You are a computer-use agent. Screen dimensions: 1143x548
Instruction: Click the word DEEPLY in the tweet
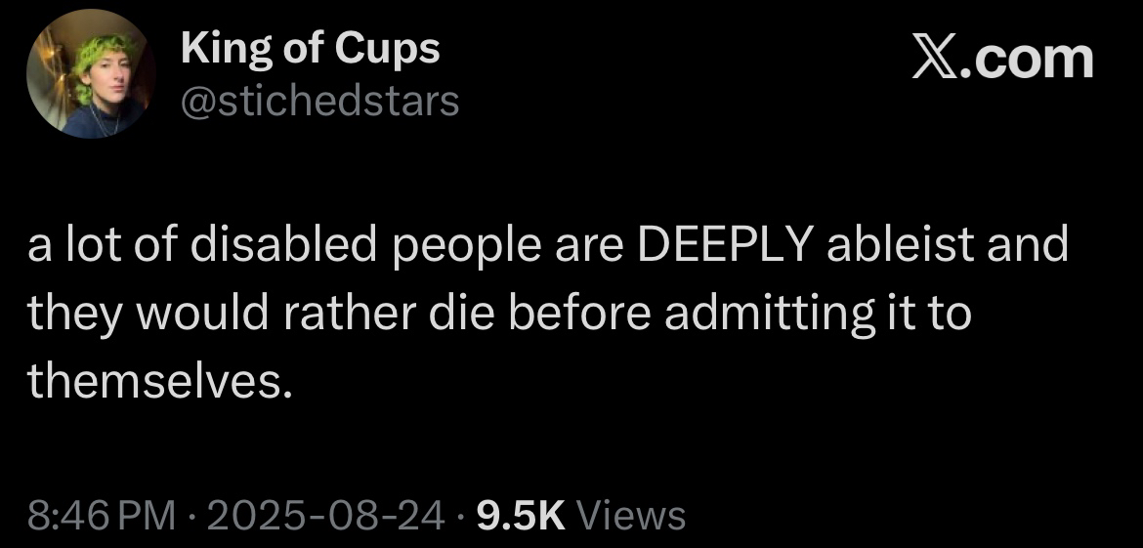click(726, 246)
